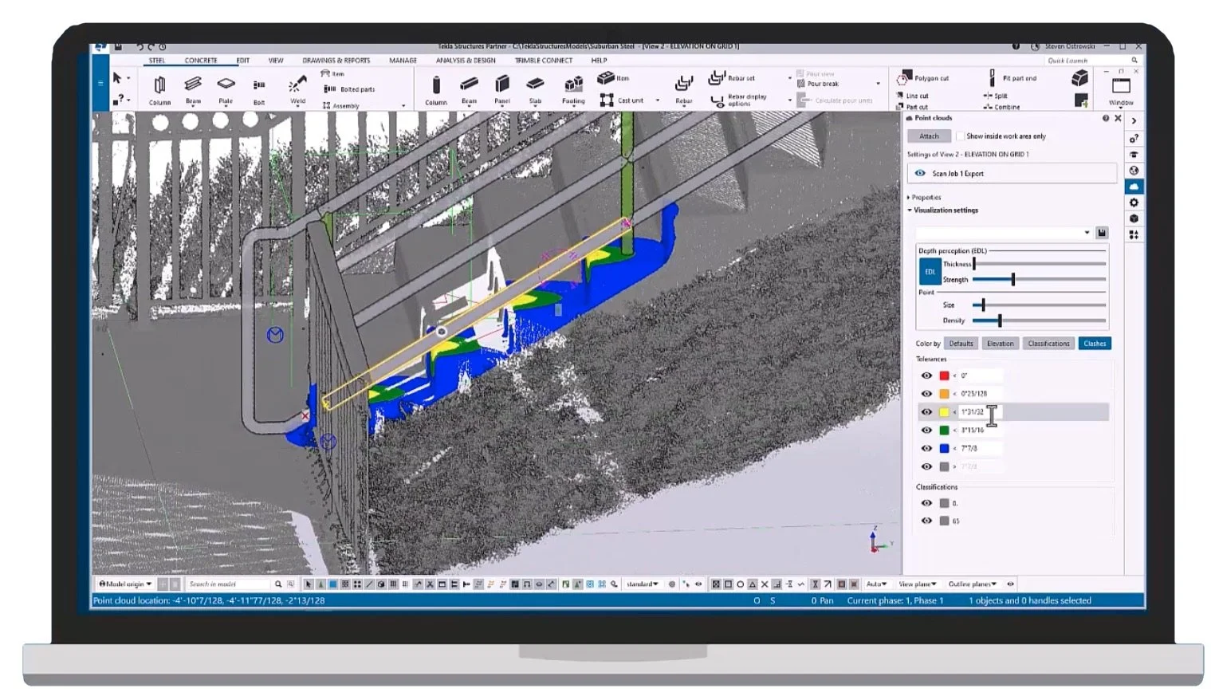1211x700 pixels.
Task: Click the undo arrow in title bar
Action: pos(140,47)
